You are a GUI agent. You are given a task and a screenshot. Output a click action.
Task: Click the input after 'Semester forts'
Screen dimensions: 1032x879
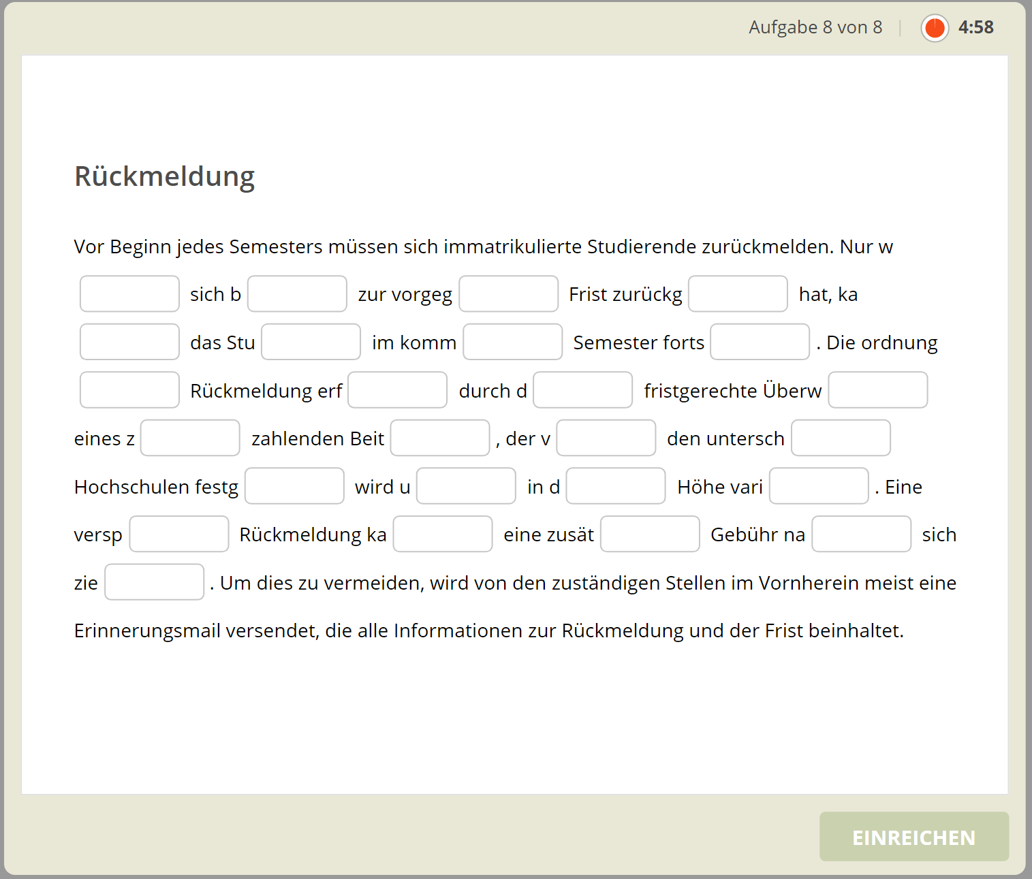click(760, 342)
